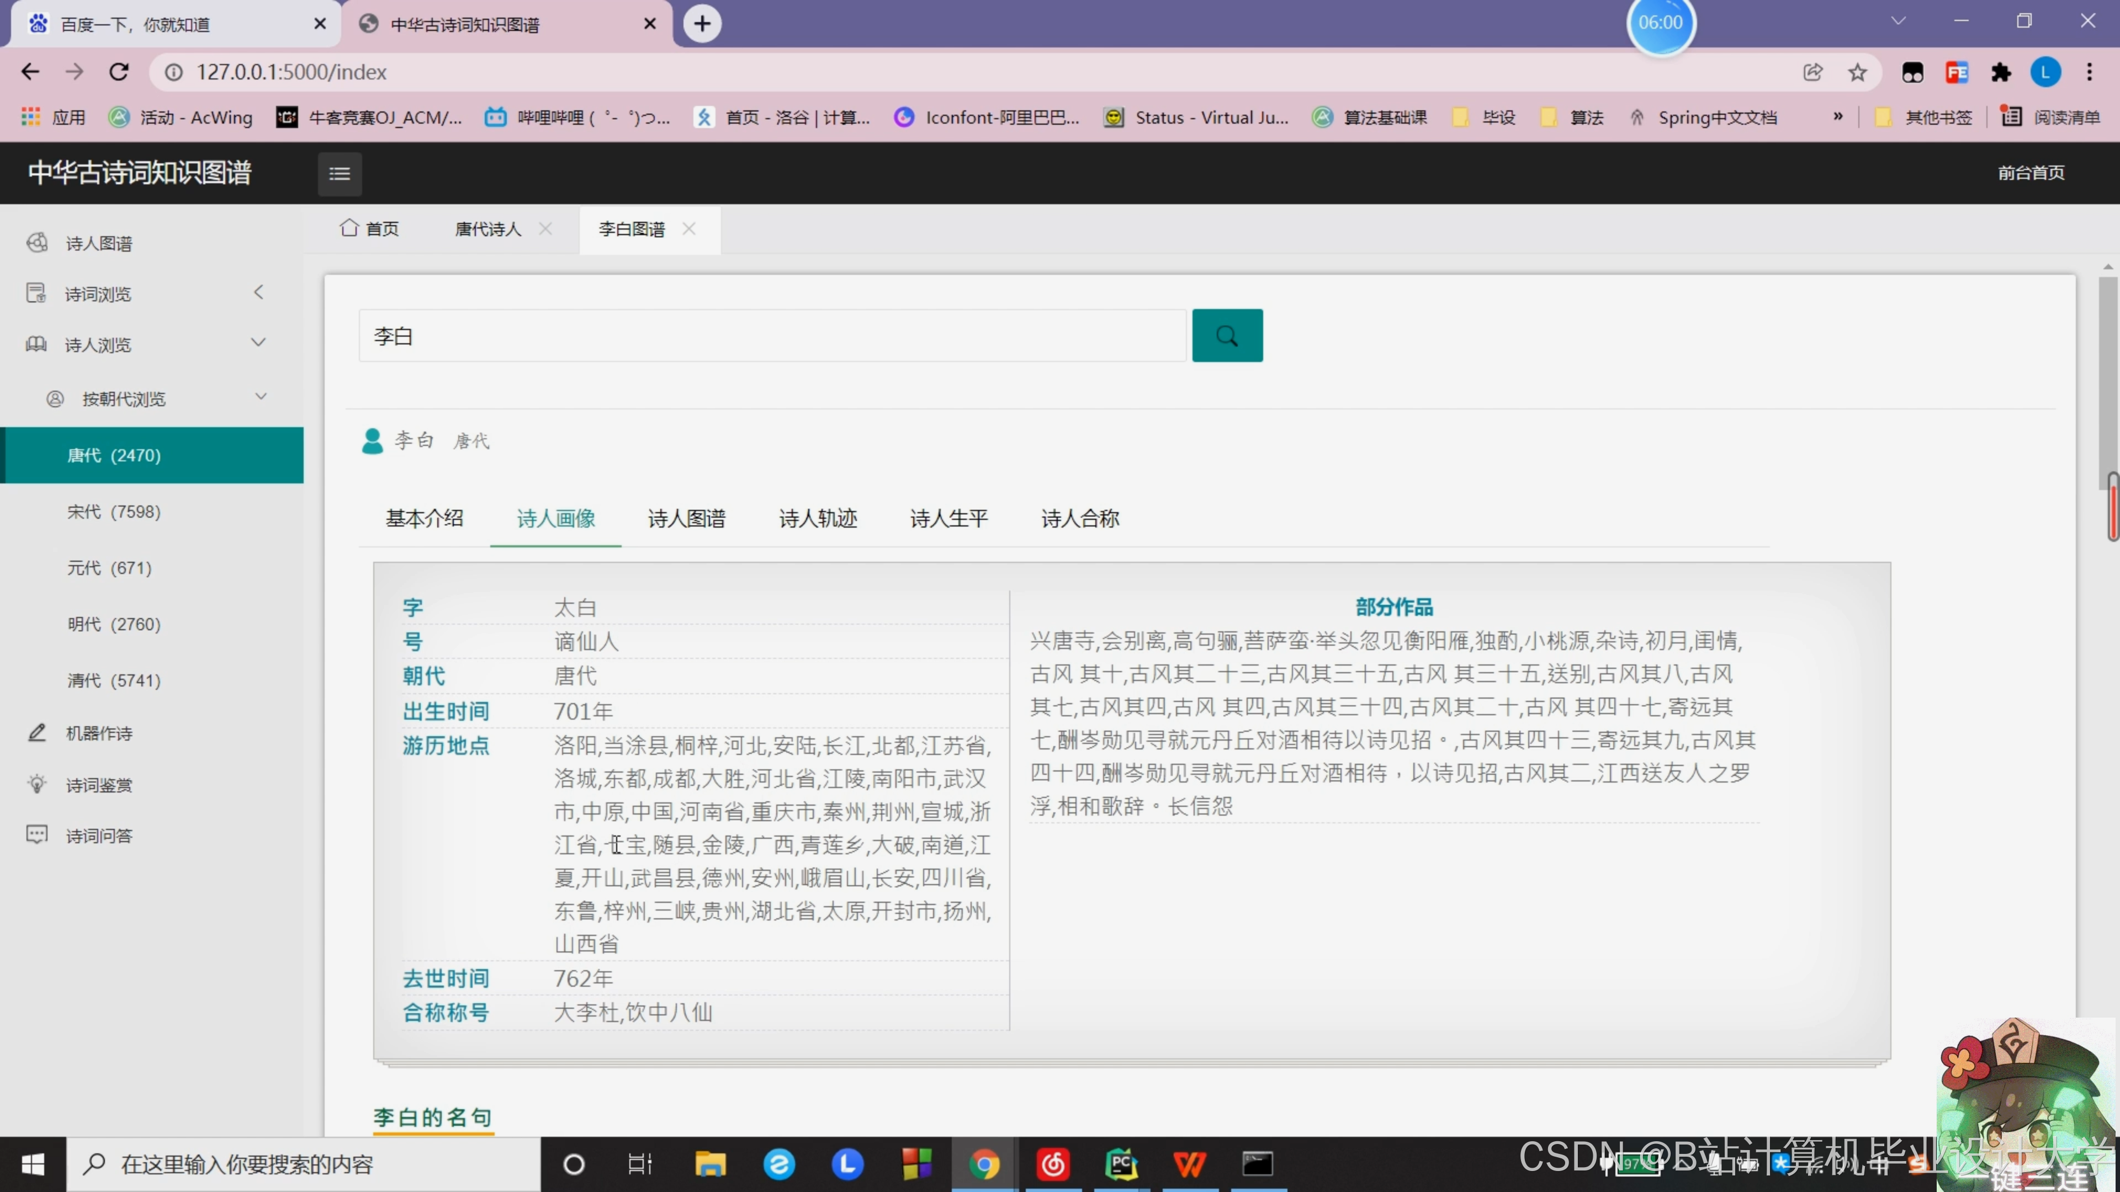The image size is (2120, 1192).
Task: Select 宋代 (7598) dynasty entry
Action: (x=114, y=512)
